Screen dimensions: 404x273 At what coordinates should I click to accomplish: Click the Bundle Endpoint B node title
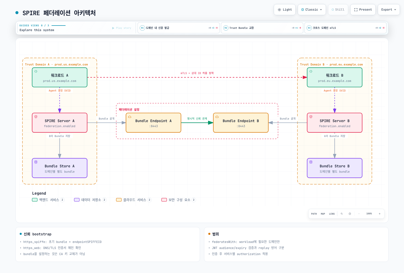pos(241,121)
